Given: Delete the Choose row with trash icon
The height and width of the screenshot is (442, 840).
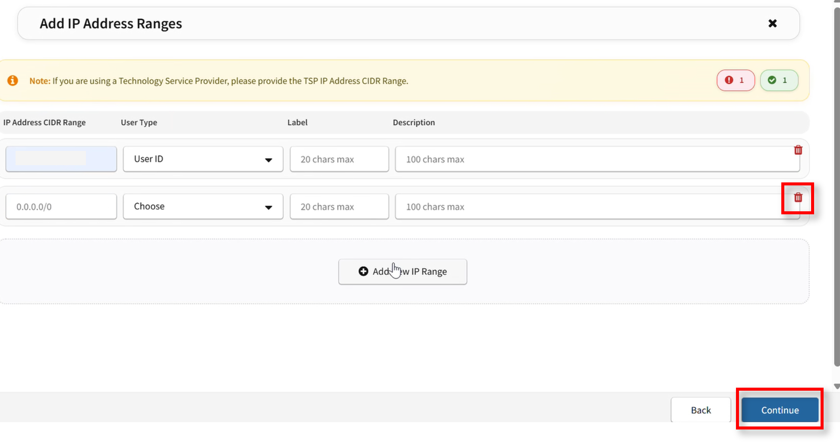Looking at the screenshot, I should [798, 197].
